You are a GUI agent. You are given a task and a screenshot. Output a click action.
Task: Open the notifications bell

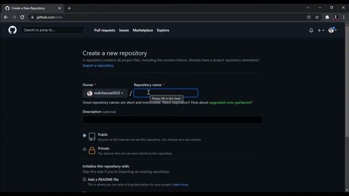tap(311, 30)
